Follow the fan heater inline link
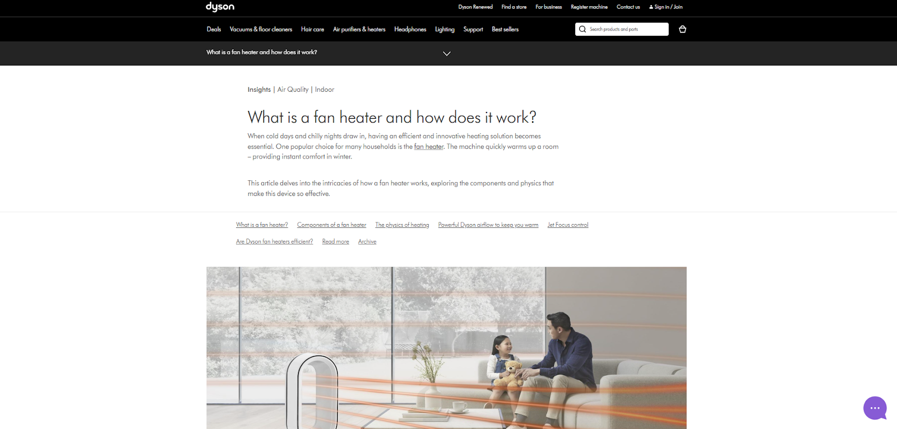This screenshot has width=897, height=429. (429, 147)
